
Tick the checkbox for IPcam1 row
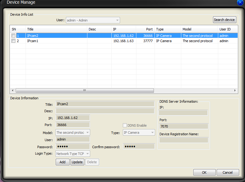point(14,41)
